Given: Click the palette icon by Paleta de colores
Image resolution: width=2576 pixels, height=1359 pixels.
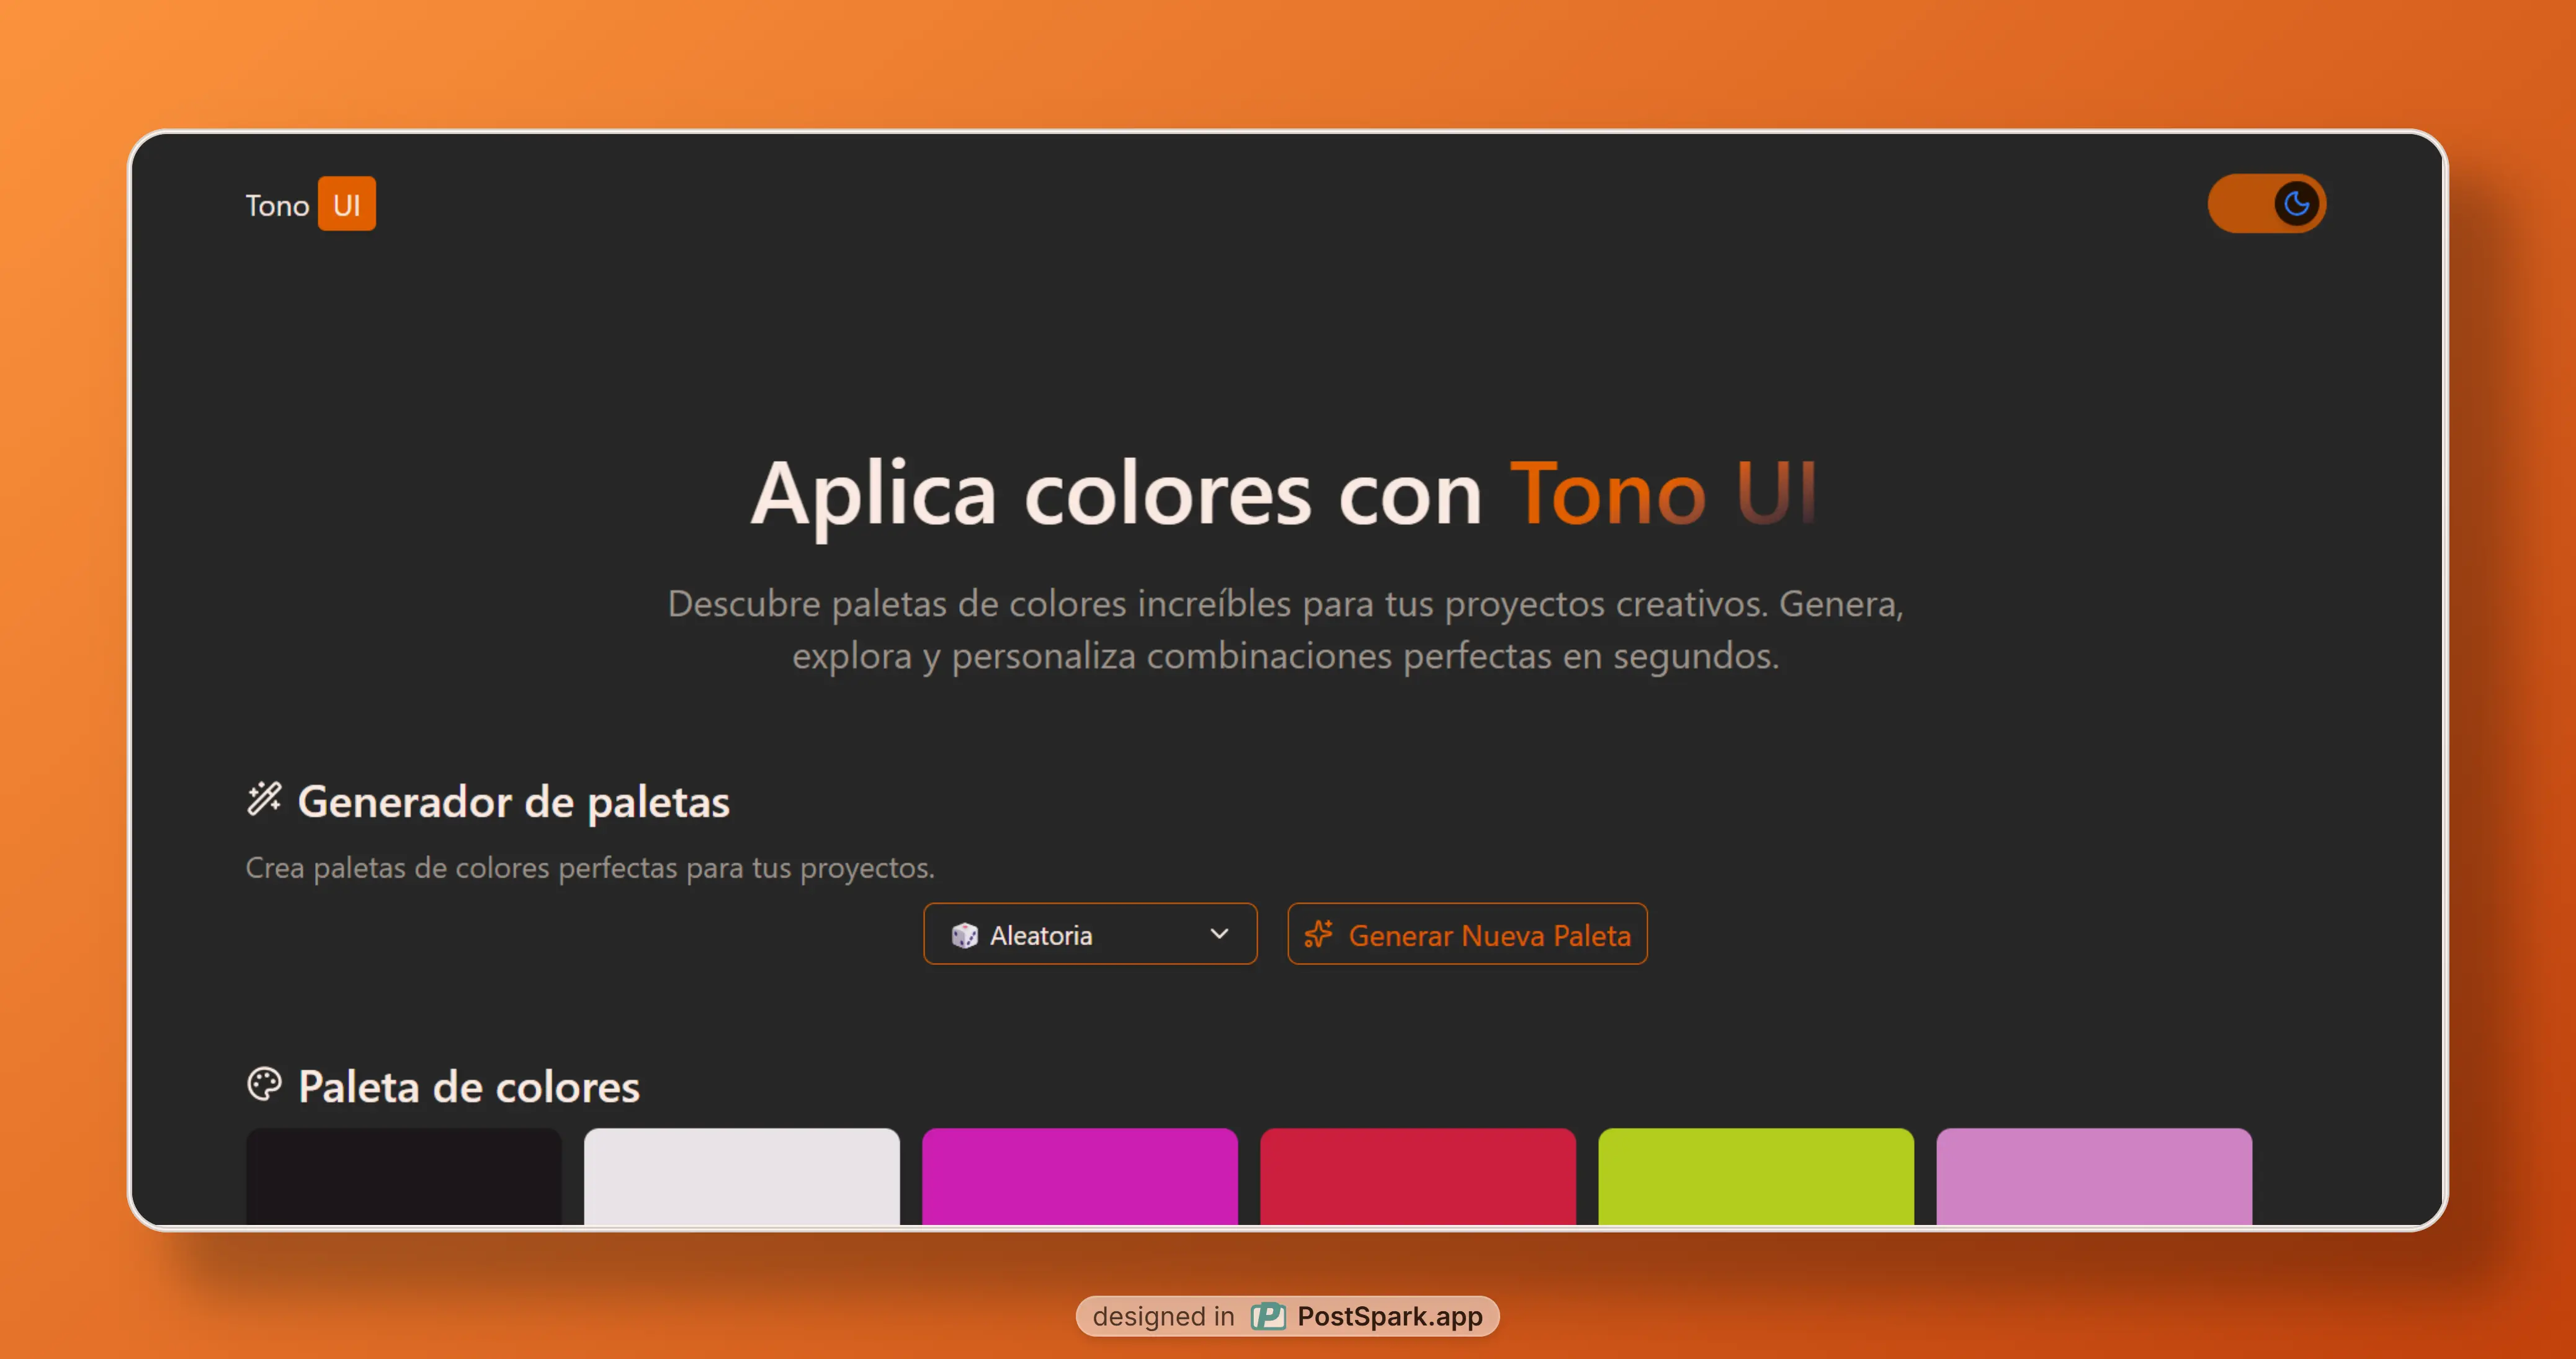Looking at the screenshot, I should pyautogui.click(x=264, y=1084).
